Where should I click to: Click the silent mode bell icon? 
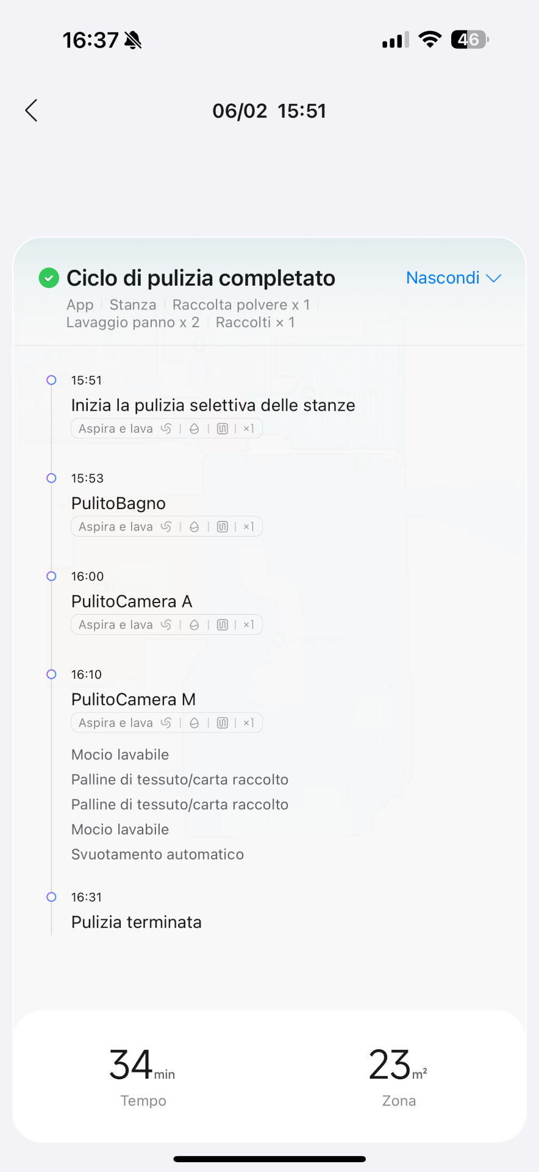(x=133, y=40)
